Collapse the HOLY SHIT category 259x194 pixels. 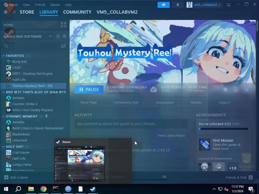(4, 147)
